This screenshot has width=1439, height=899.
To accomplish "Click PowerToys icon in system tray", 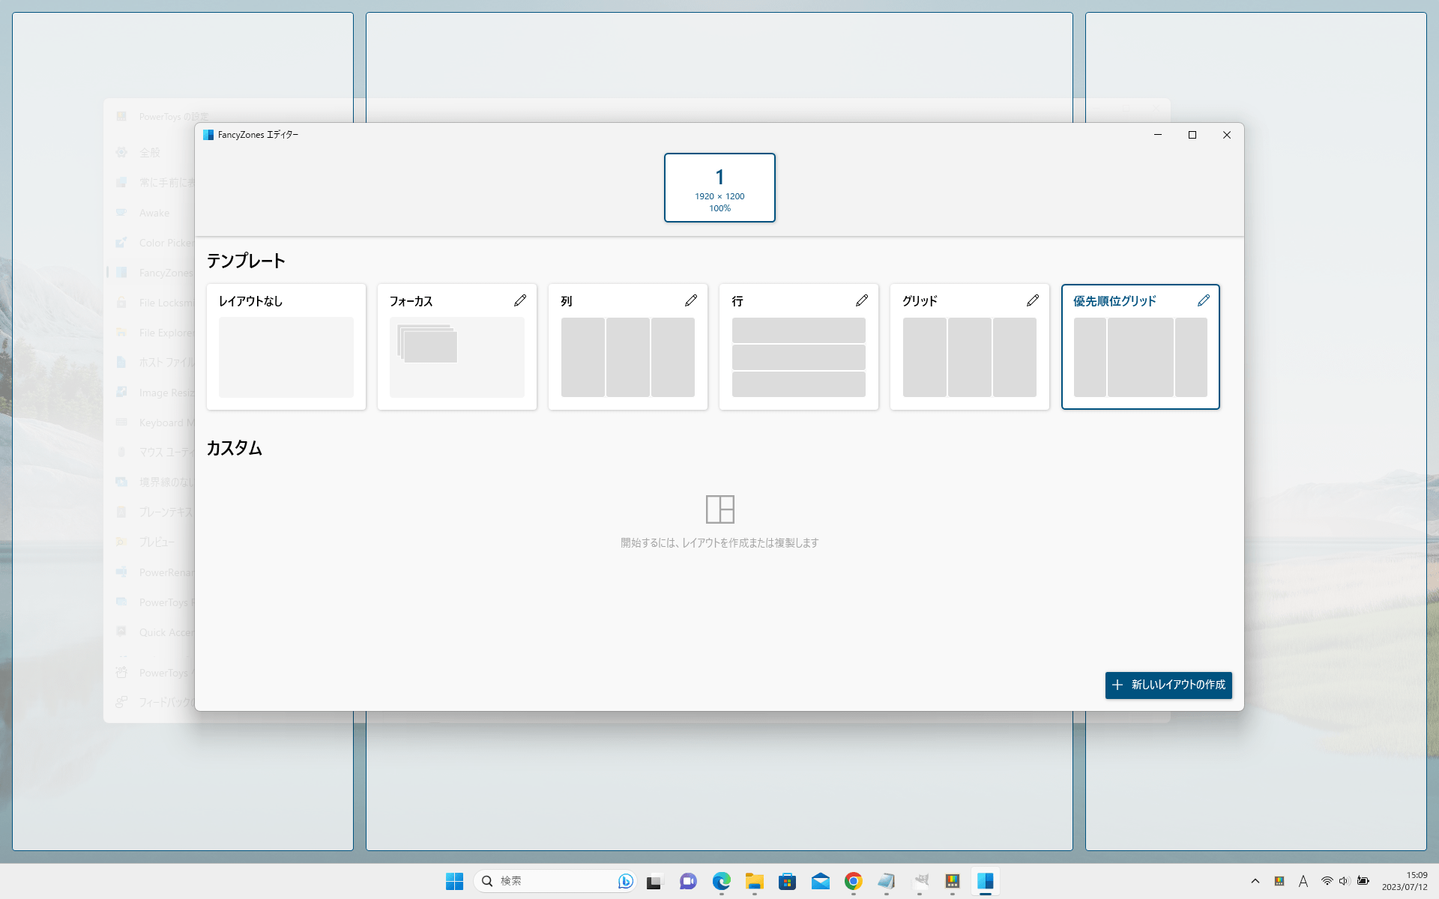I will click(x=1279, y=881).
